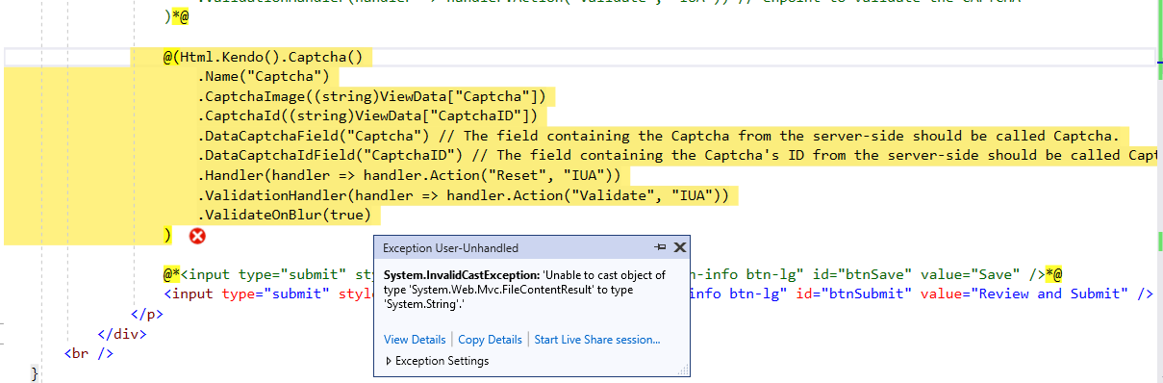Click the Copy Details link
The image size is (1163, 383).
[490, 340]
